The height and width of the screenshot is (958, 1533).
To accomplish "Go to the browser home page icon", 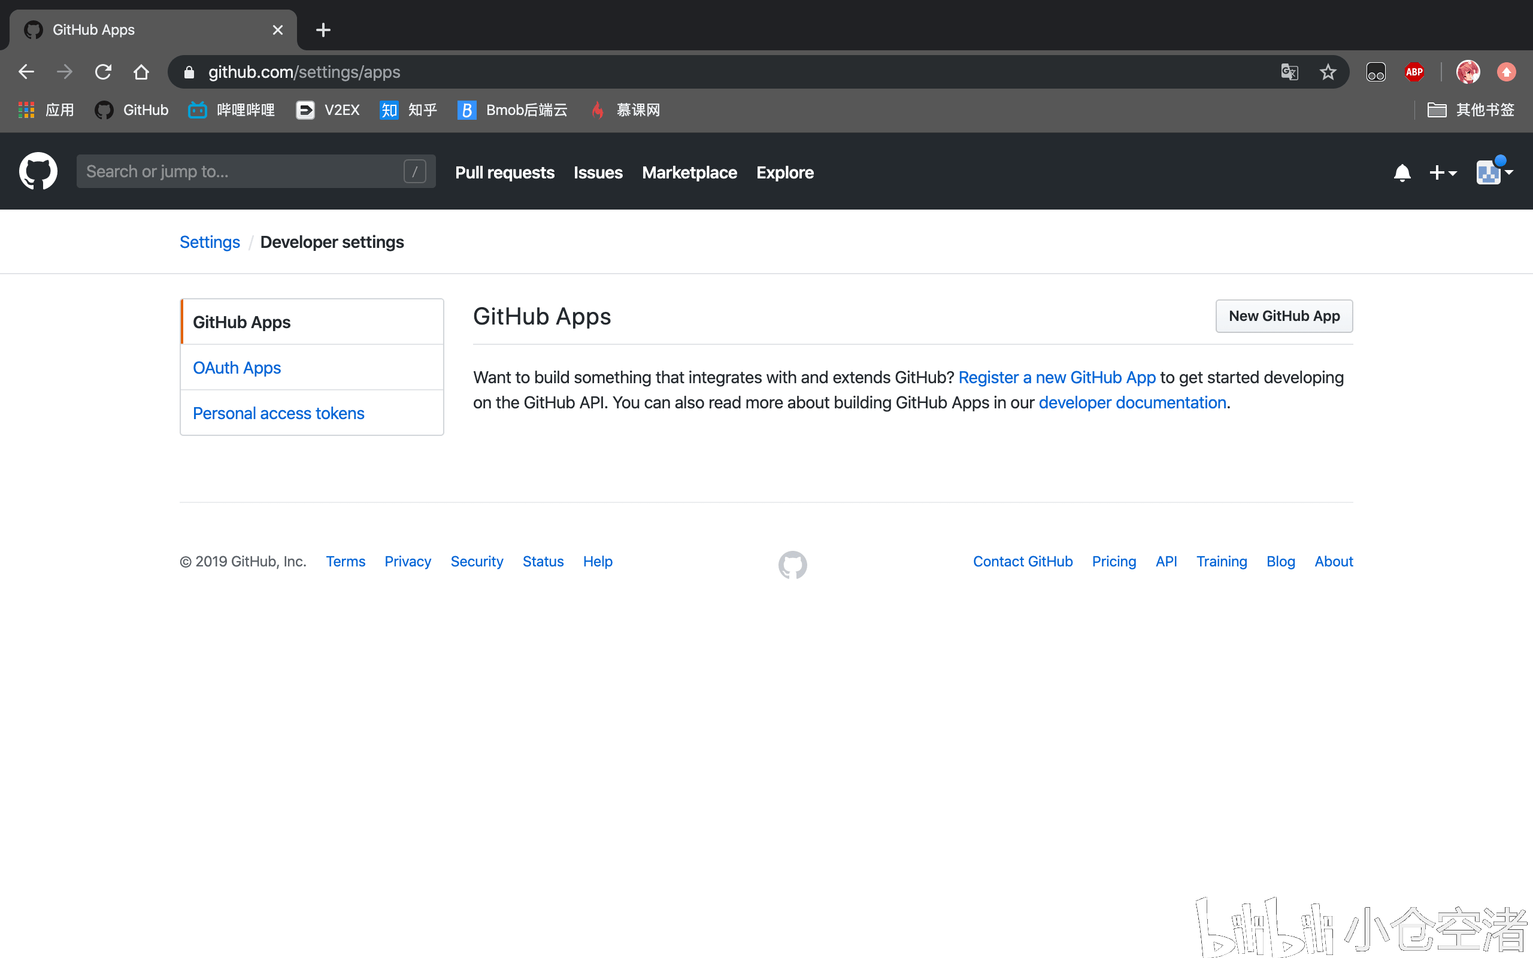I will [141, 72].
